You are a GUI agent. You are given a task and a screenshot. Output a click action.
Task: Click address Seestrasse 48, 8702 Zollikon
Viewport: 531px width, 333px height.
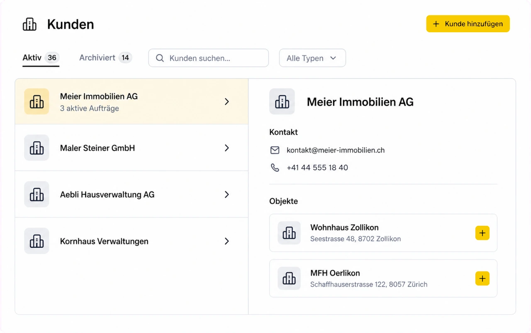pyautogui.click(x=356, y=239)
